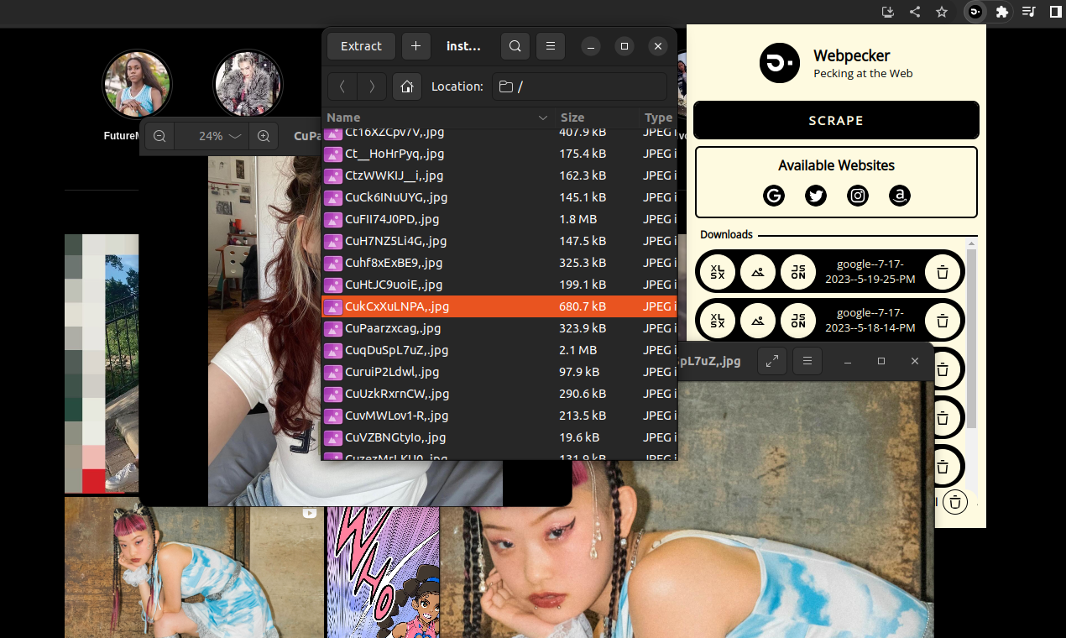This screenshot has width=1066, height=638.
Task: Select file CtzWWKIJ__i,.jpg
Action: 499,175
